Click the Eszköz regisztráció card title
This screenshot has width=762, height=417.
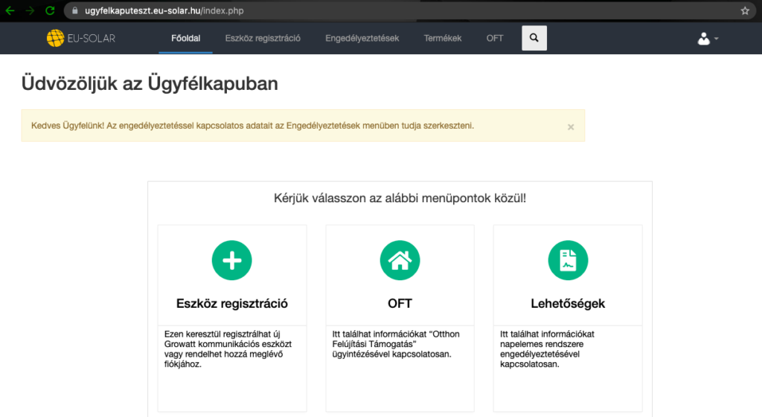(x=232, y=303)
